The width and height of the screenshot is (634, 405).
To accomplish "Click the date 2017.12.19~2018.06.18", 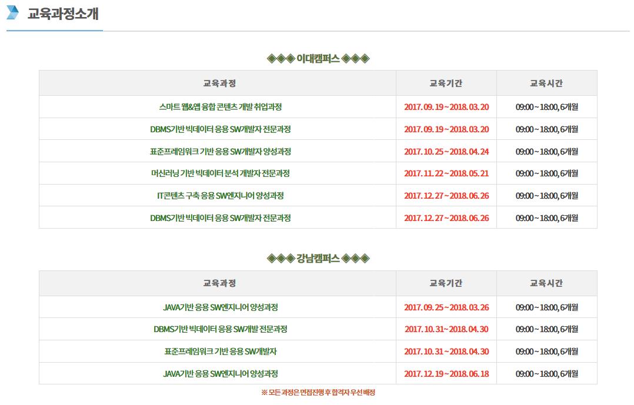I will [x=446, y=374].
